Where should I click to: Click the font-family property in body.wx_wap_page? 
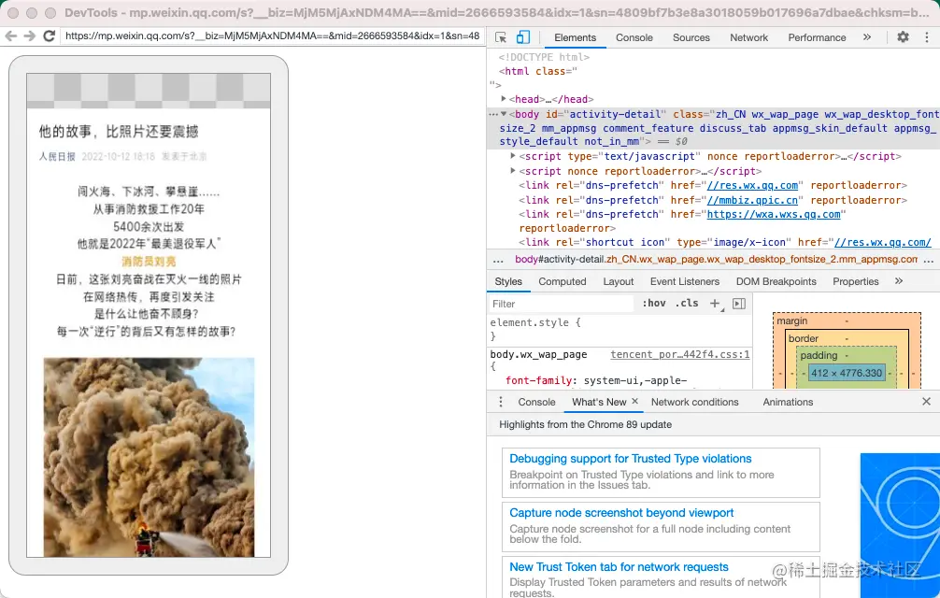[537, 380]
